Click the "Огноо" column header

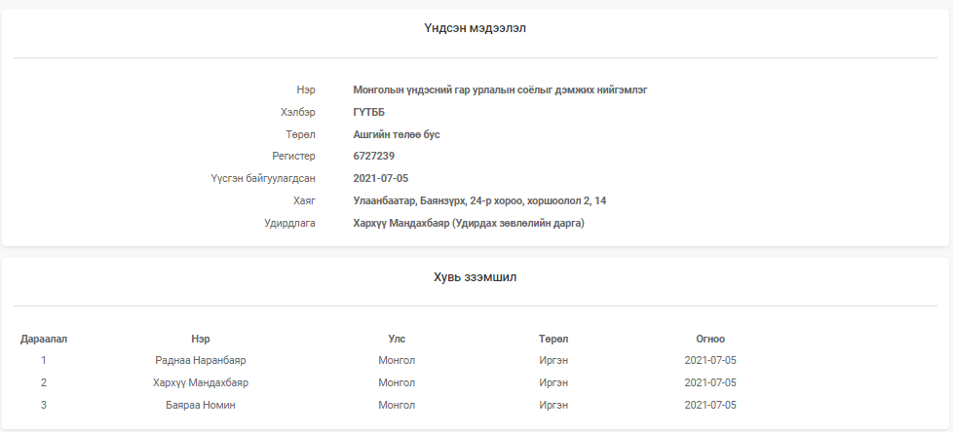point(710,339)
